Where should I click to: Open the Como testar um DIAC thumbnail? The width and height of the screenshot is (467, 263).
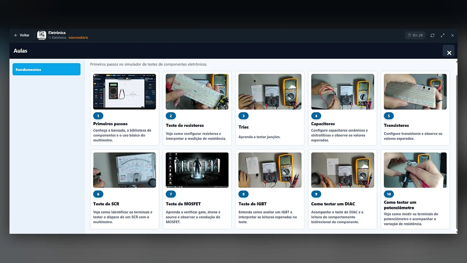click(x=343, y=170)
